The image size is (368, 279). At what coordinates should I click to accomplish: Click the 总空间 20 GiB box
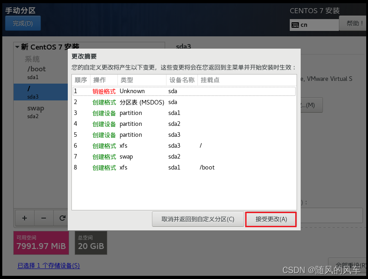pos(91,243)
